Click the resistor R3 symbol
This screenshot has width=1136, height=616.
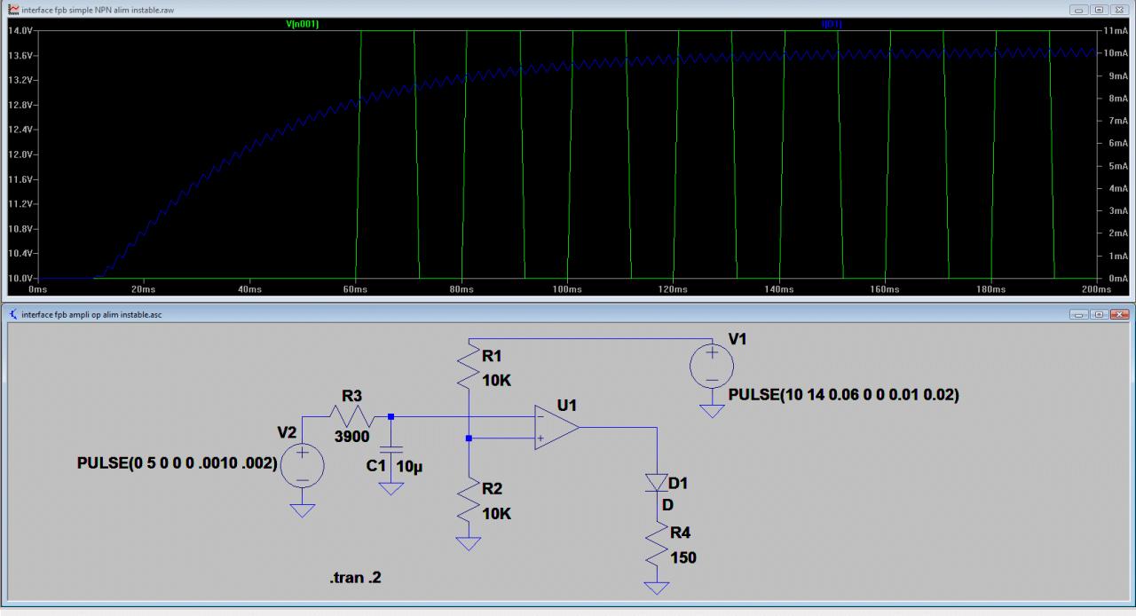(x=352, y=415)
